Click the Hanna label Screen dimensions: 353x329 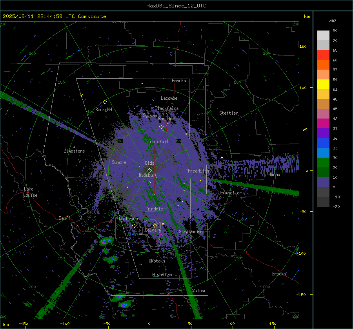click(x=274, y=174)
